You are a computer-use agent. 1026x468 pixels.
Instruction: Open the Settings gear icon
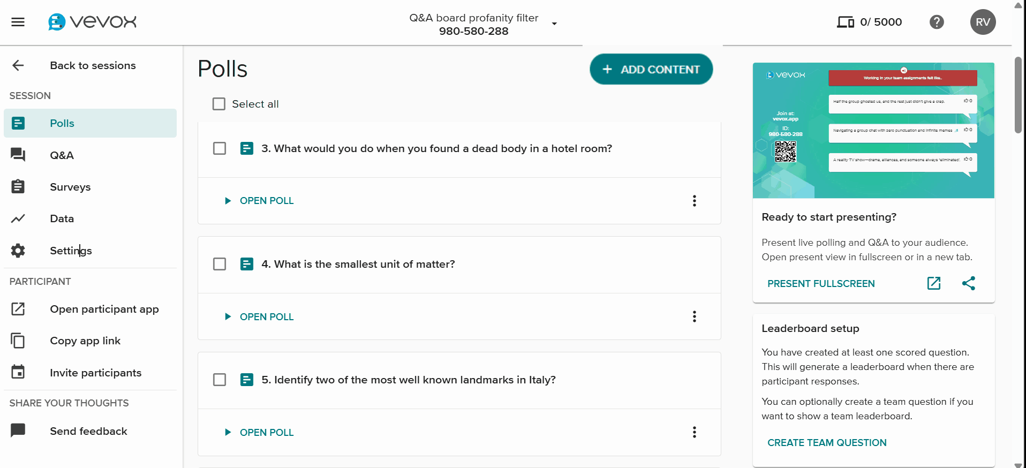pyautogui.click(x=18, y=251)
